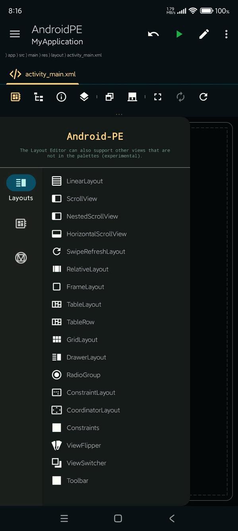This screenshot has height=531, width=238.
Task: Select the LinearLayout label
Action: click(x=85, y=181)
